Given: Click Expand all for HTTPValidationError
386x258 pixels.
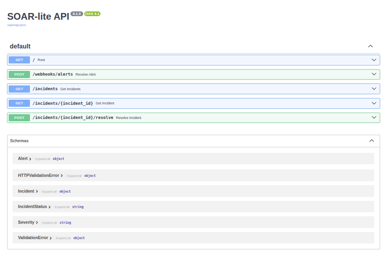Looking at the screenshot, I should coord(74,176).
